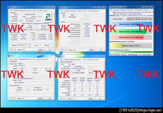Click the Max Bandwidth value PC3-10700H

coord(78,69)
